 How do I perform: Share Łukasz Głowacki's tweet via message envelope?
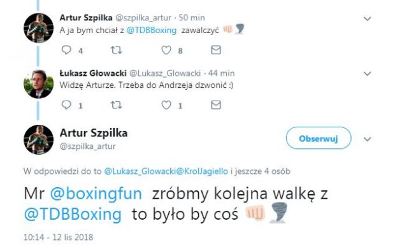point(216,104)
